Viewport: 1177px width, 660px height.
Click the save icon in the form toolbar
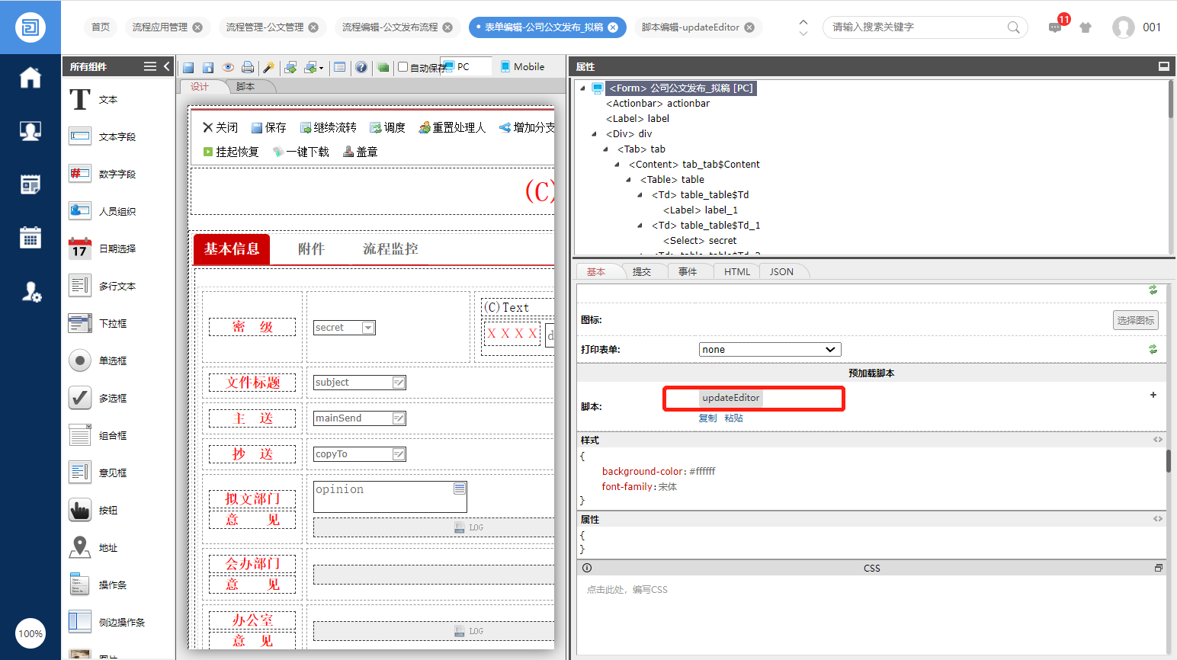(188, 67)
